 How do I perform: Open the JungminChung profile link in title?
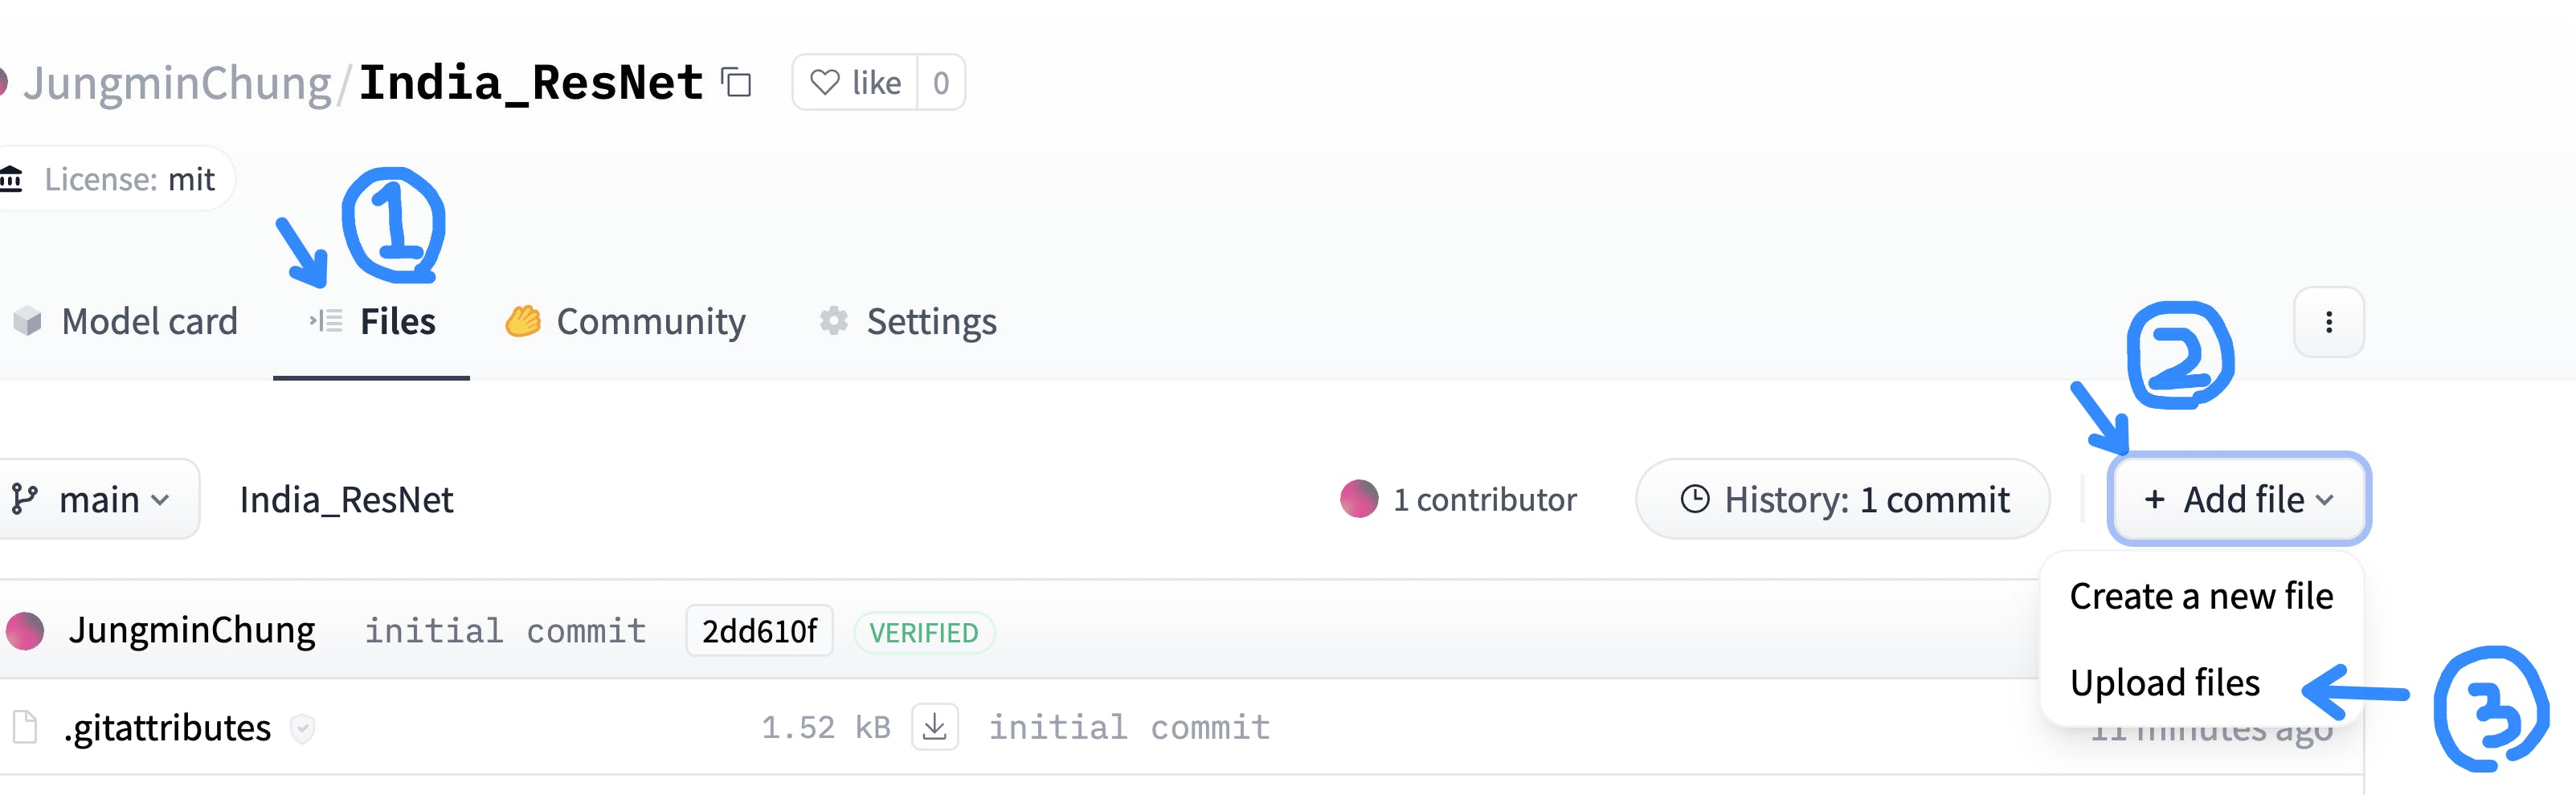click(177, 83)
